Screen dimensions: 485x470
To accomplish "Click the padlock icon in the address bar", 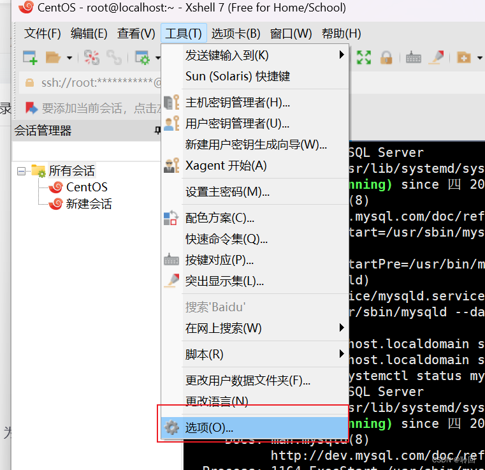I will (x=29, y=82).
